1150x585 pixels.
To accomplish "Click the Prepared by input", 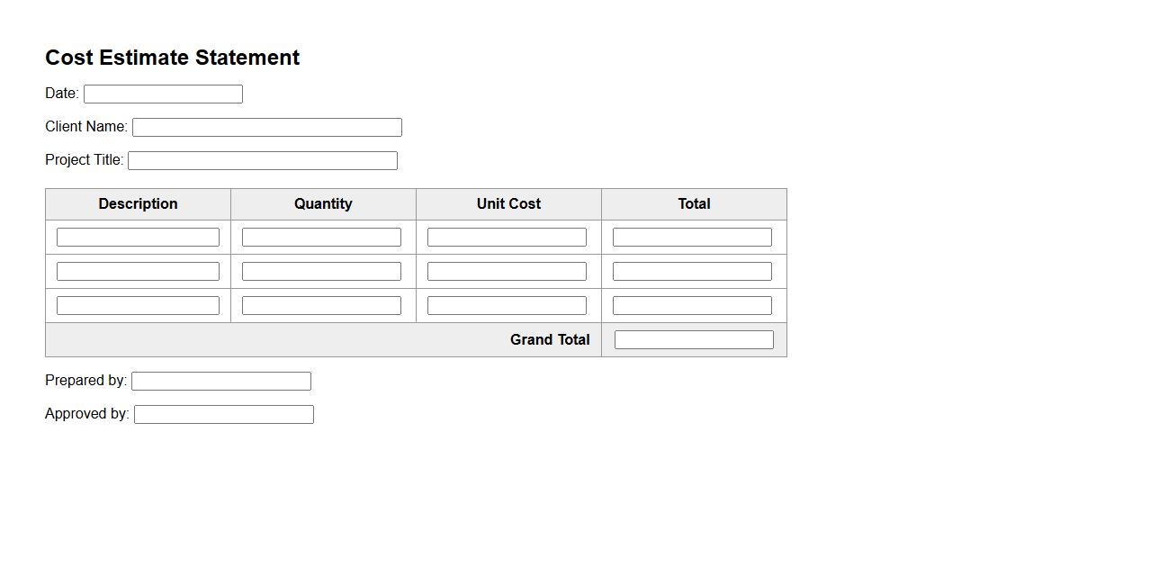I will pyautogui.click(x=220, y=382).
